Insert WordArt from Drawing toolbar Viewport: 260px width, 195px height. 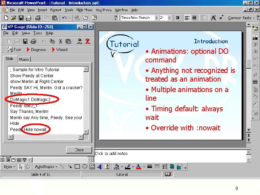100,166
